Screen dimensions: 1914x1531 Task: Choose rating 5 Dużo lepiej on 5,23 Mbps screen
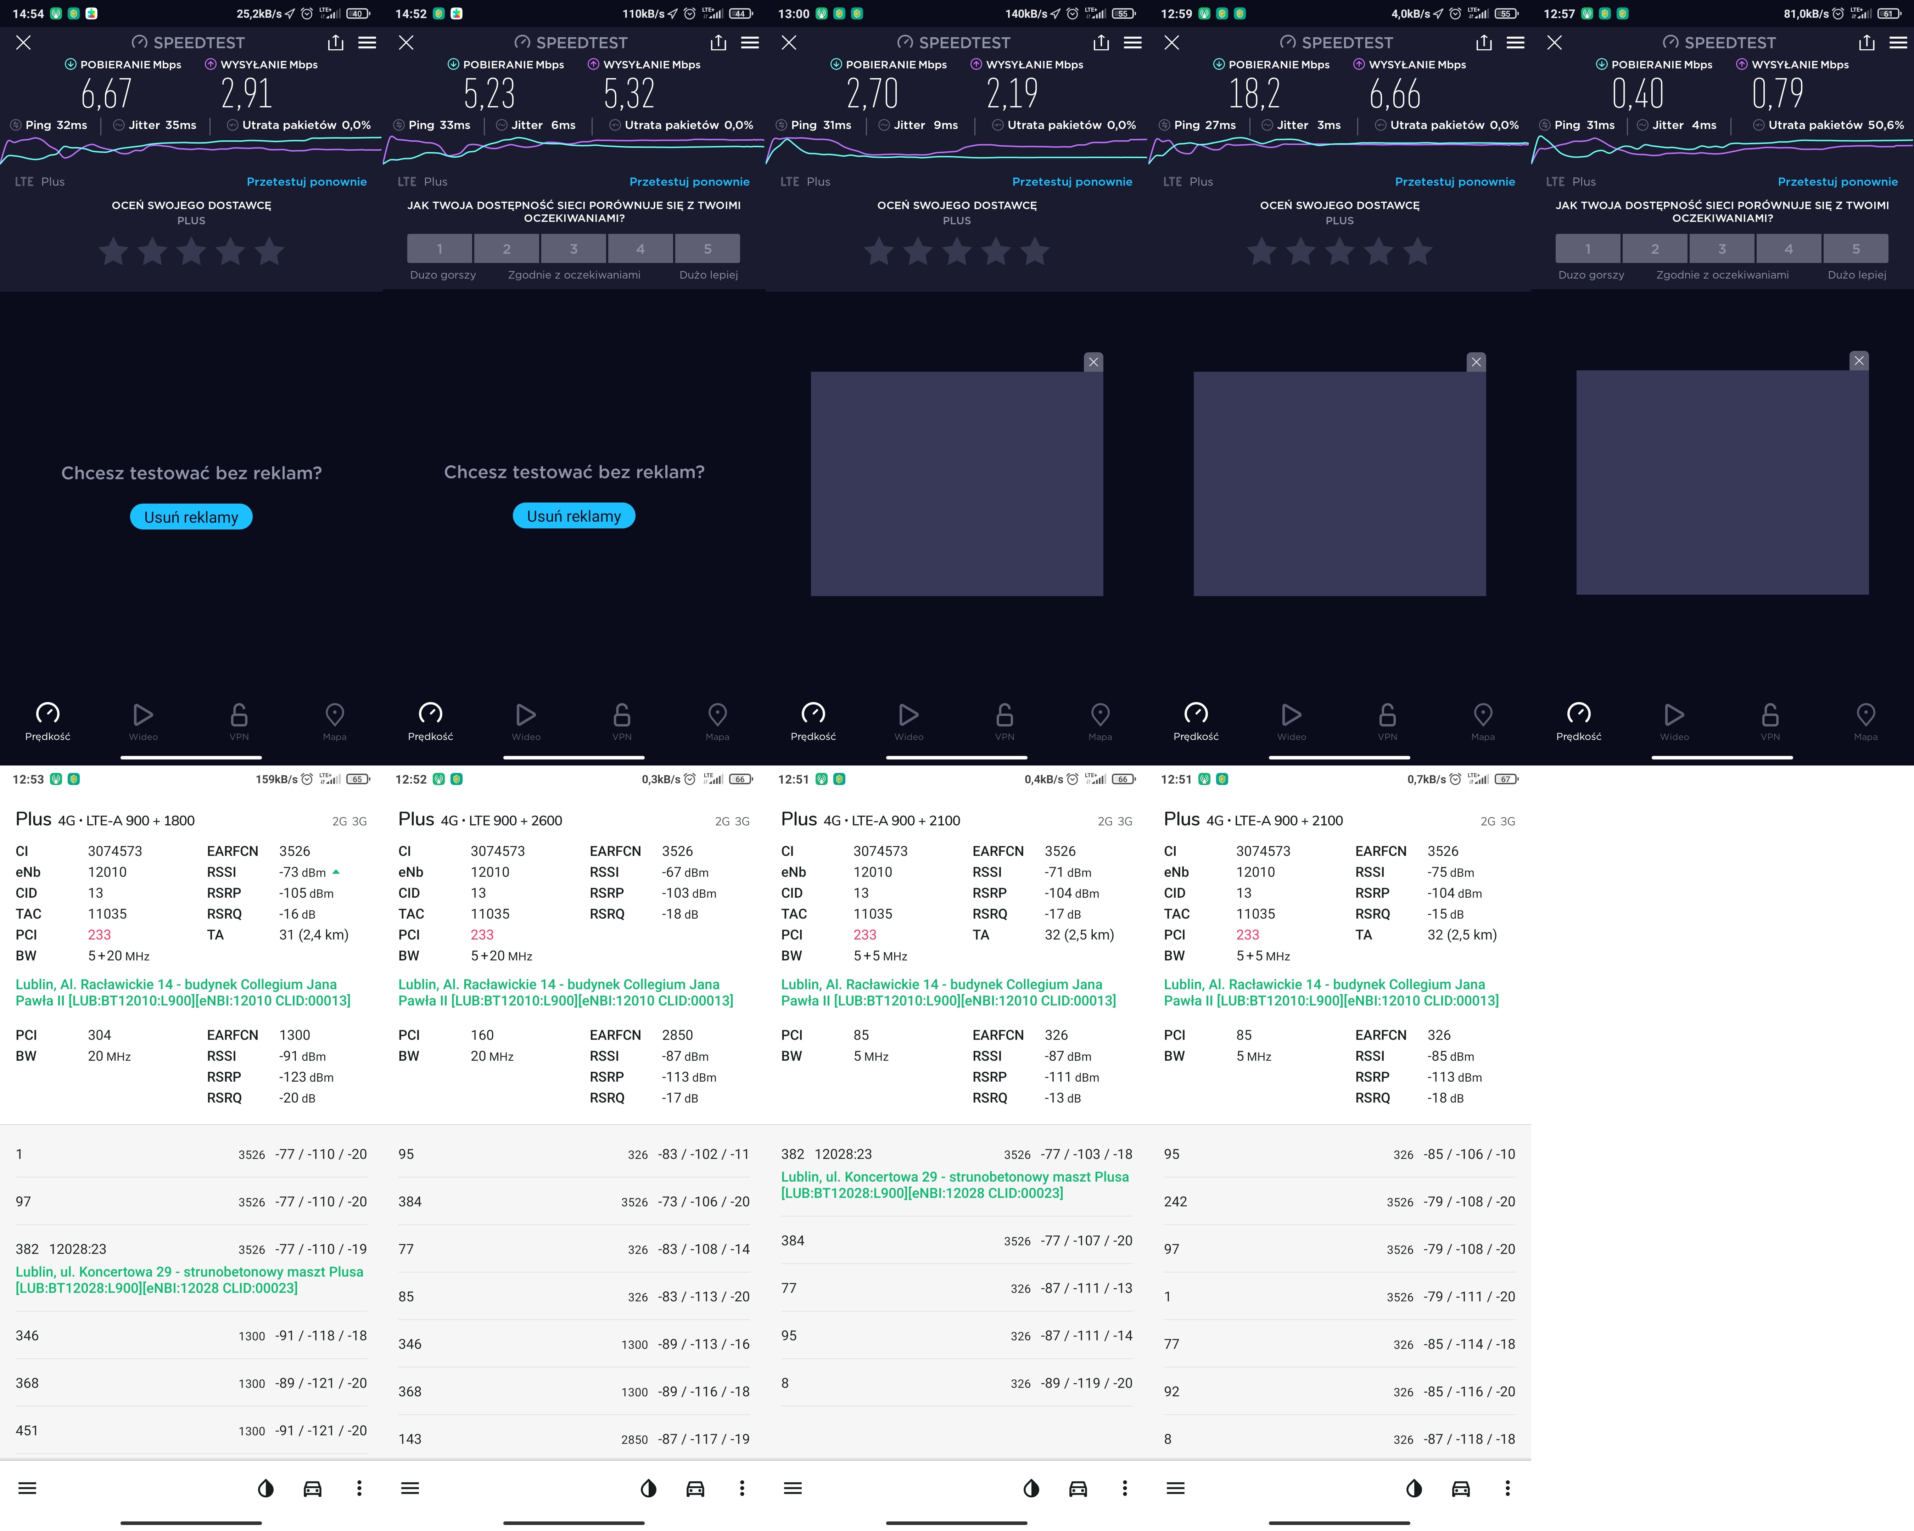pyautogui.click(x=707, y=248)
